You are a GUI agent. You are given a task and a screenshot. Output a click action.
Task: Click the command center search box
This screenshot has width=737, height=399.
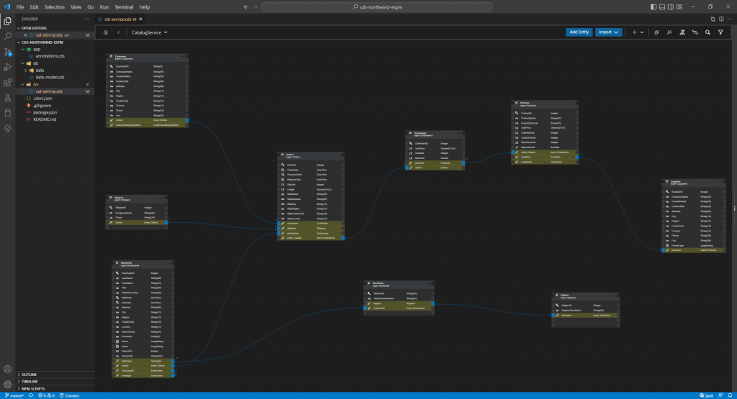[x=377, y=7]
